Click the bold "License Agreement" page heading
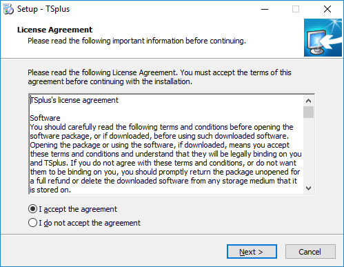Screen dimensions: 344x267 (x=54, y=30)
